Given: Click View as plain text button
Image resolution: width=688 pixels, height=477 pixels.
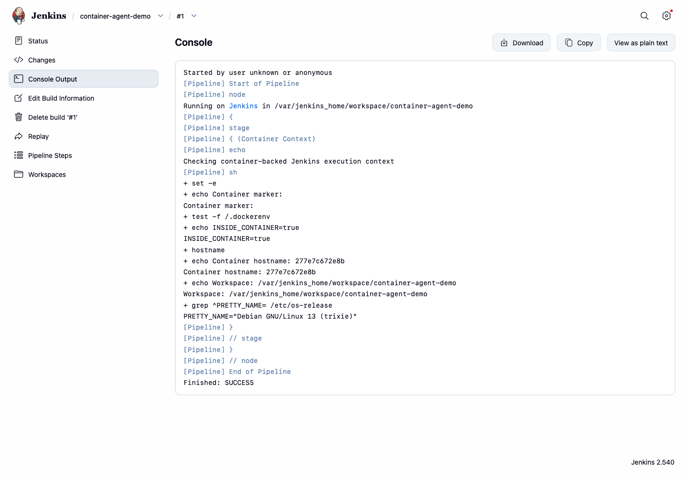Looking at the screenshot, I should click(641, 43).
